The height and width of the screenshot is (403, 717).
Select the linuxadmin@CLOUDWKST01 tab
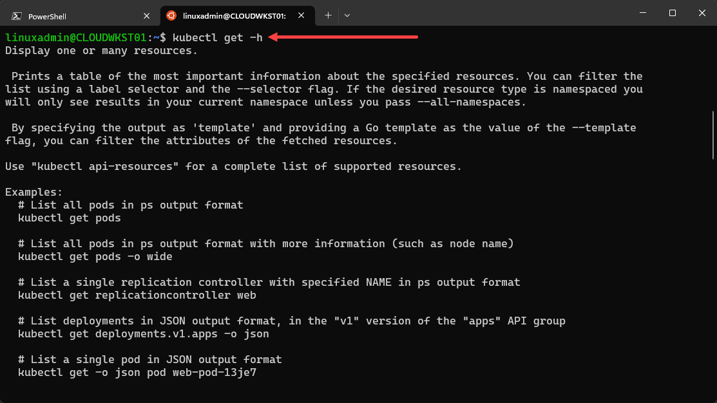234,15
